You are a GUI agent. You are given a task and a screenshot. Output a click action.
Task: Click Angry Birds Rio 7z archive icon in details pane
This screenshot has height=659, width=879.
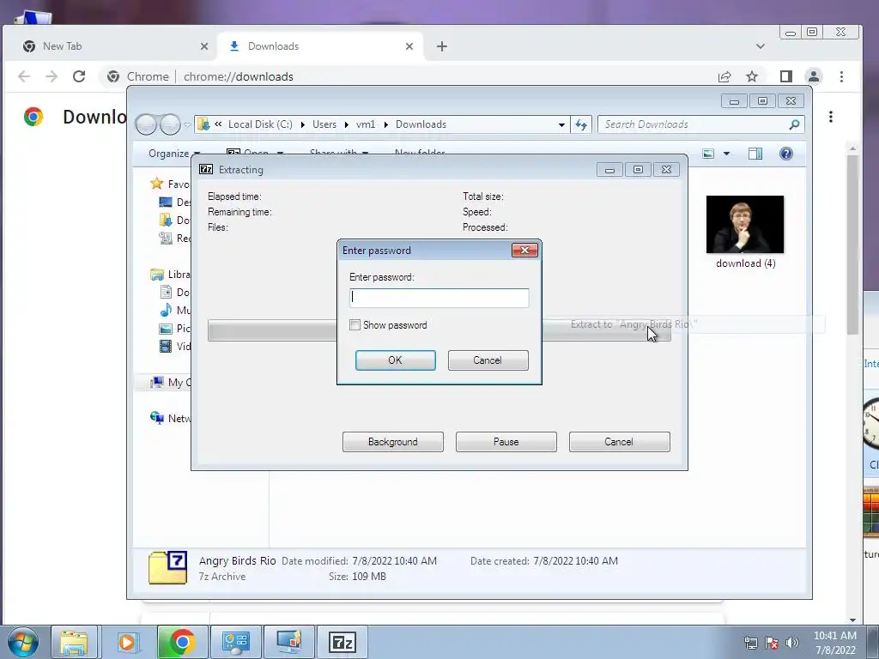tap(167, 568)
